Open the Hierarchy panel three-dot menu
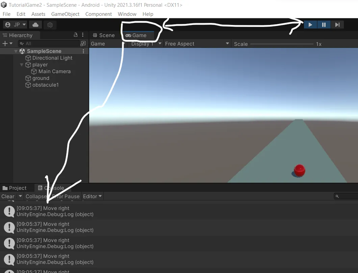This screenshot has width=358, height=273. [83, 35]
